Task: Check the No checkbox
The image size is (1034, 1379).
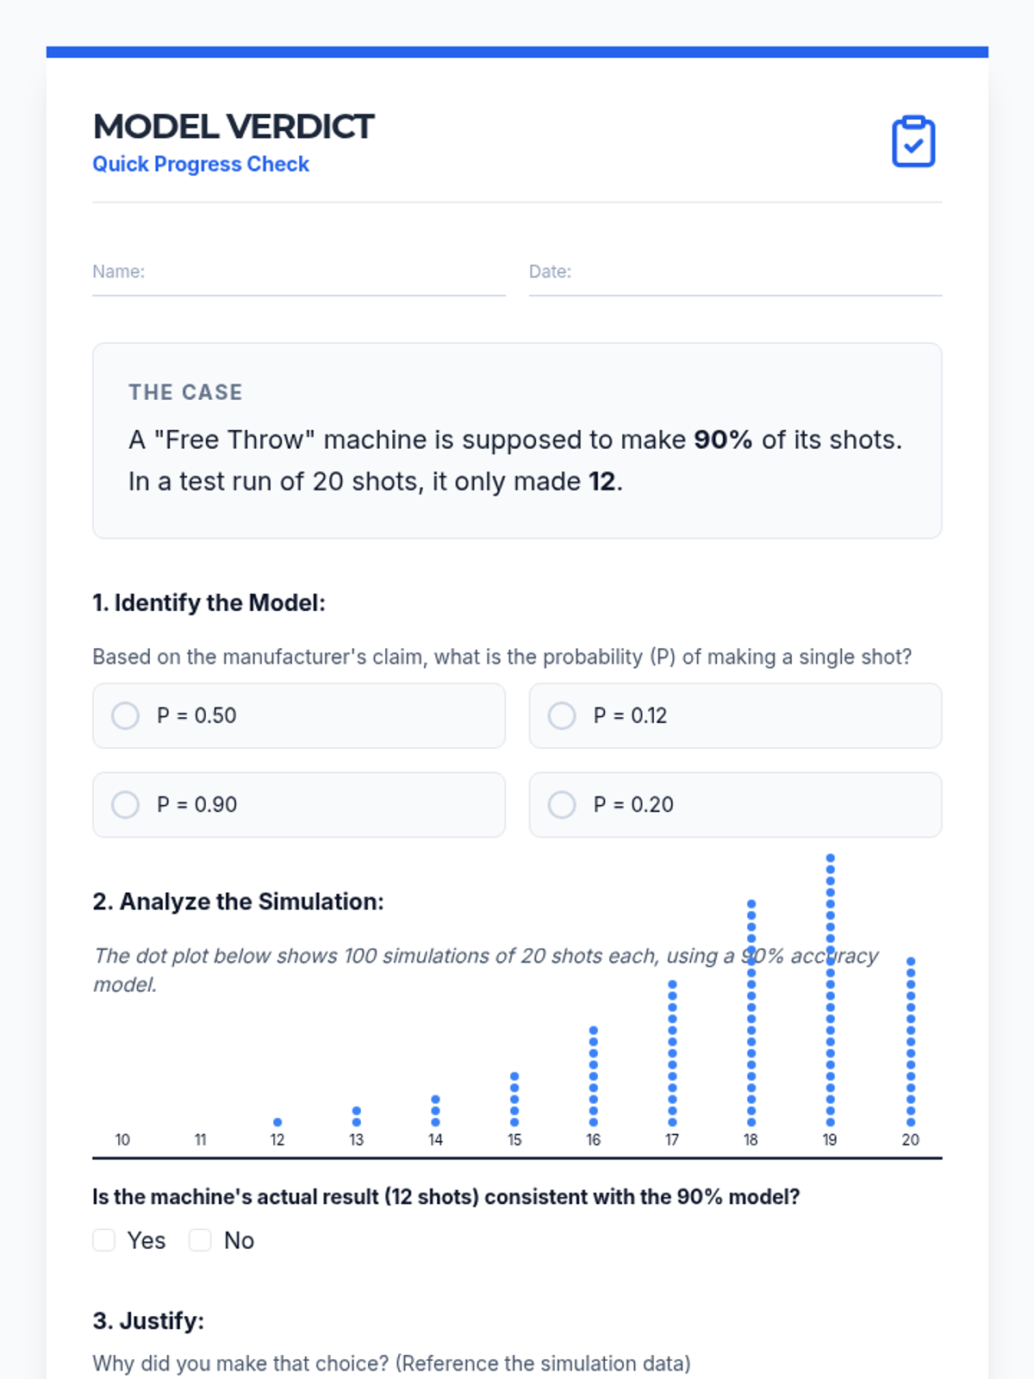Action: click(x=201, y=1240)
